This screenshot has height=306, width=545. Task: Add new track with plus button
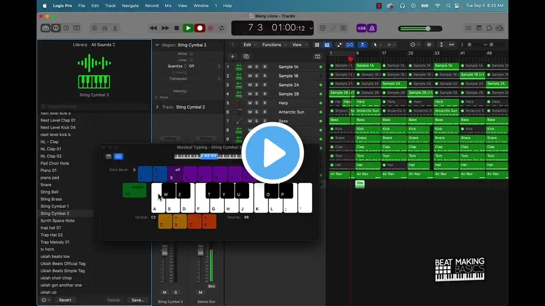tap(232, 57)
